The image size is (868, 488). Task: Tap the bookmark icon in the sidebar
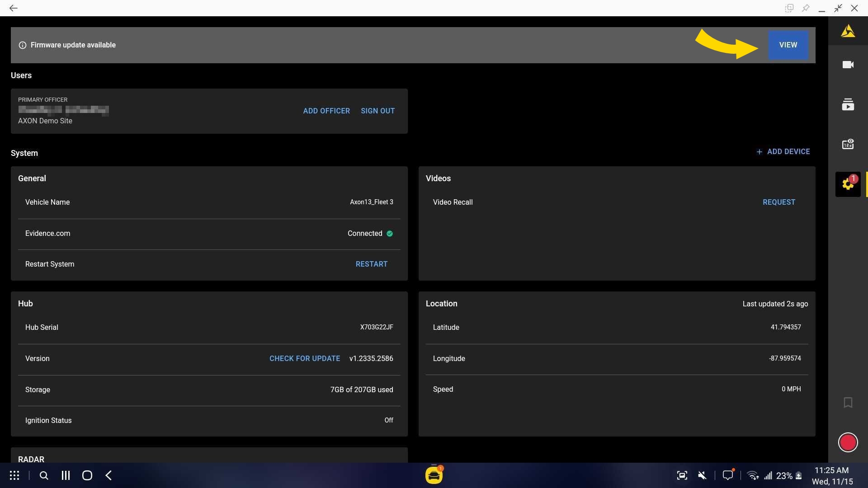tap(848, 402)
